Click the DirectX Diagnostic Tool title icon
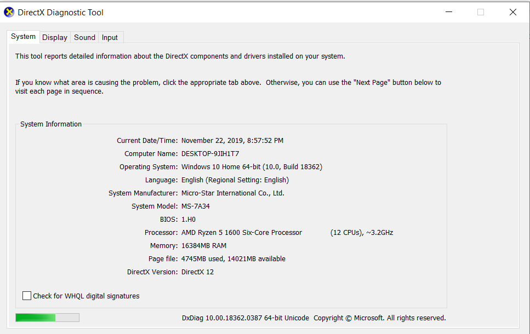This screenshot has height=334, width=530. click(x=9, y=12)
